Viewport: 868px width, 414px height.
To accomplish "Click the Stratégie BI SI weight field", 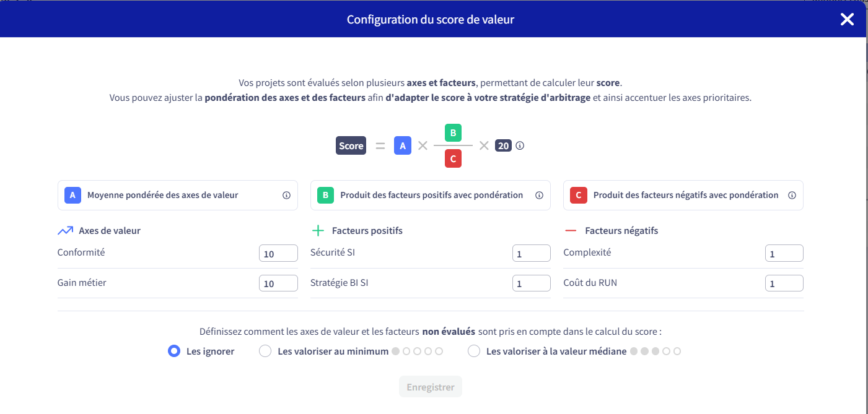I will 531,283.
